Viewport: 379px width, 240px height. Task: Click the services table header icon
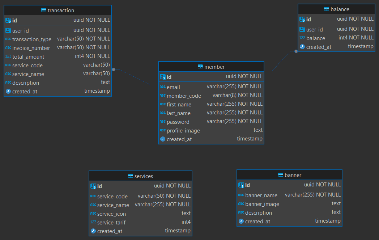[x=131, y=176]
